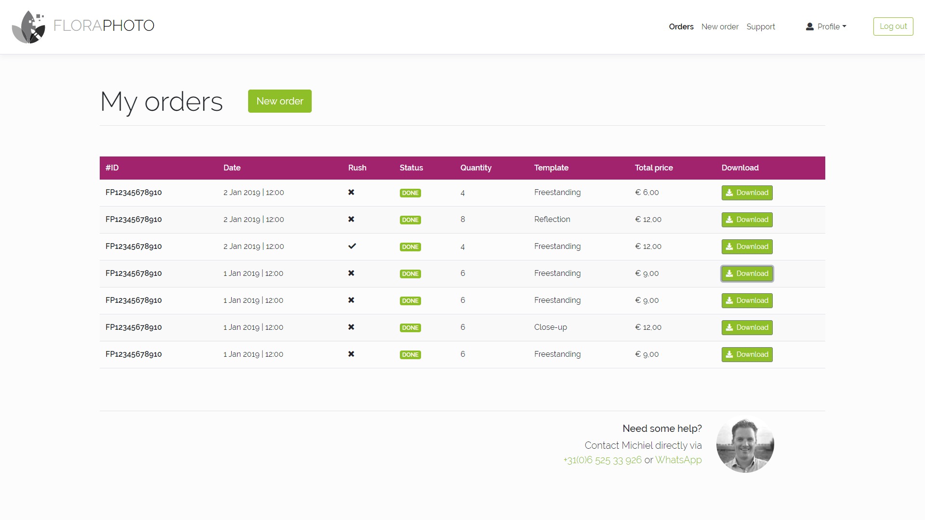Click the Need some help? text
The width and height of the screenshot is (925, 520).
pyautogui.click(x=662, y=429)
